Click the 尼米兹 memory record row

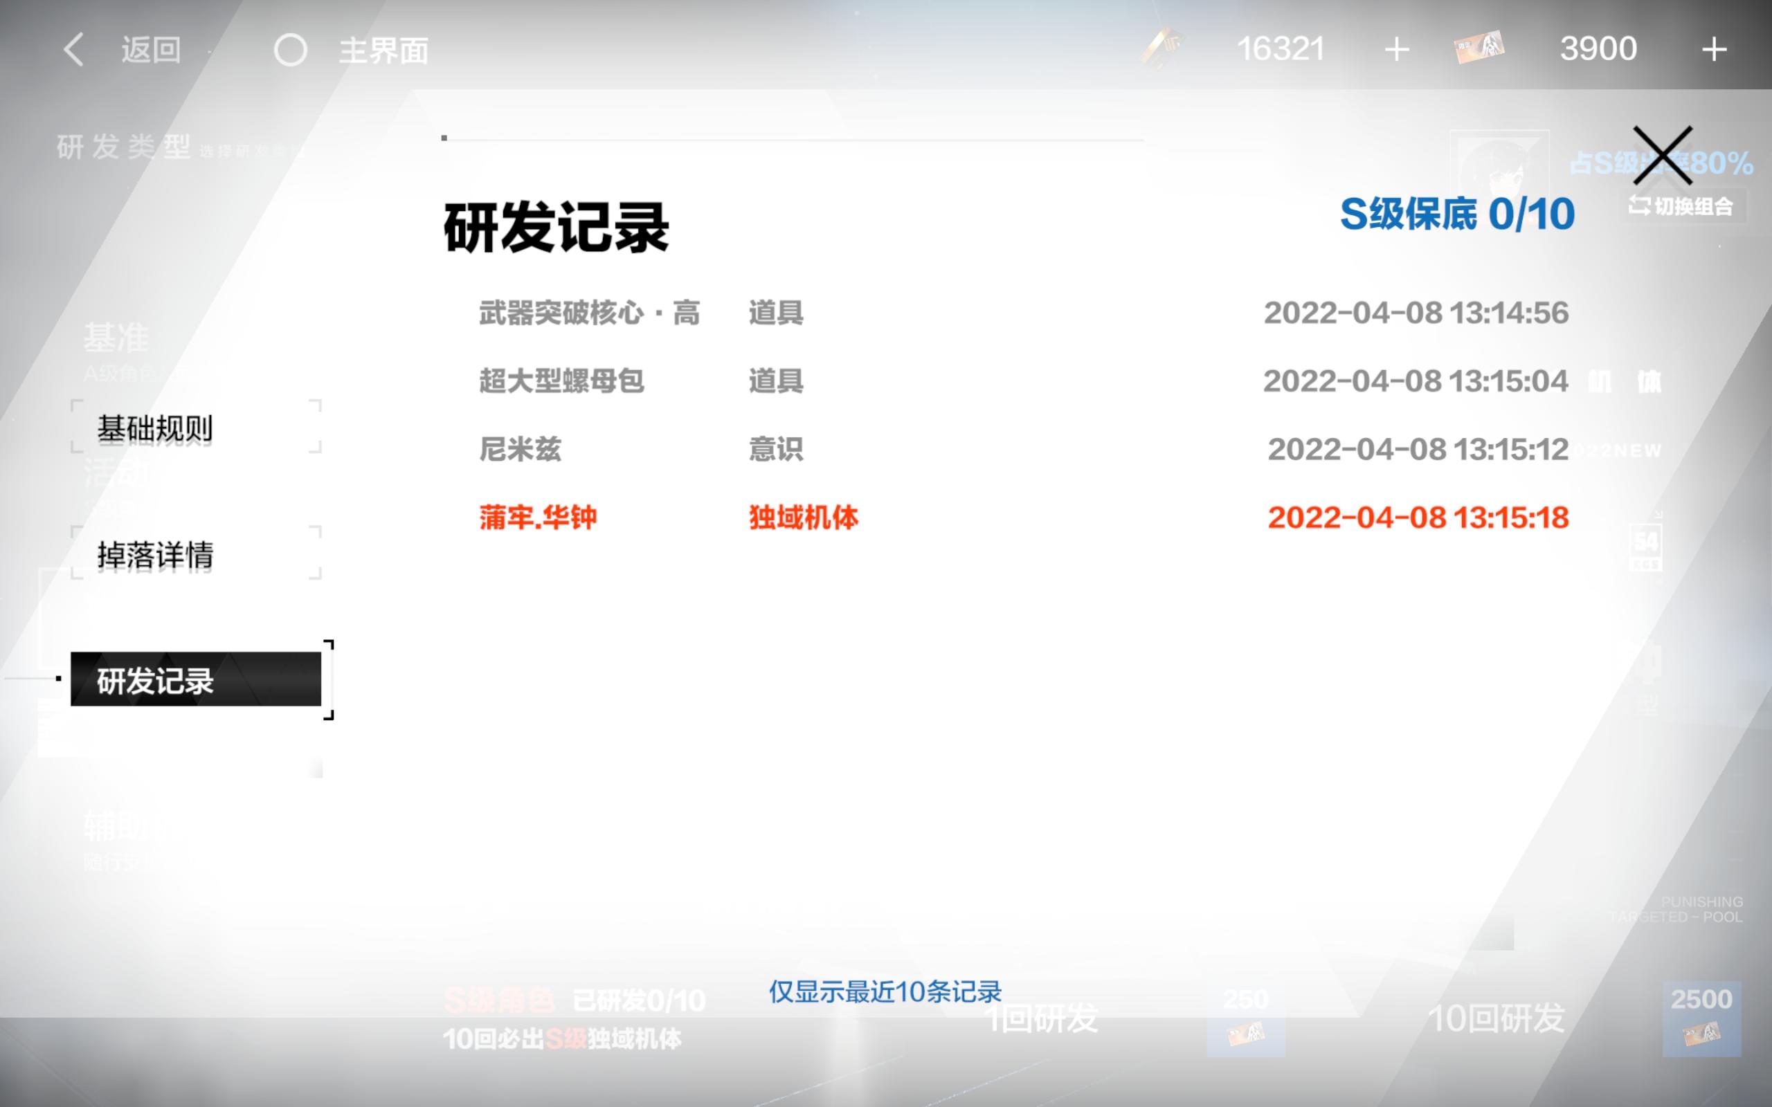pyautogui.click(x=520, y=450)
